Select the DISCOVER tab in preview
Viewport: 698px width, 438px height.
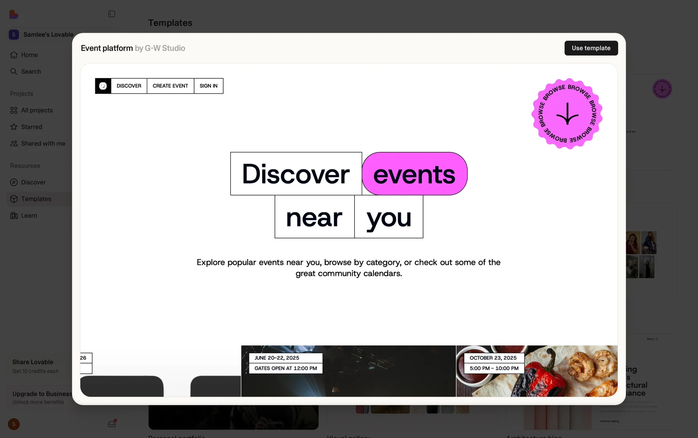coord(129,86)
